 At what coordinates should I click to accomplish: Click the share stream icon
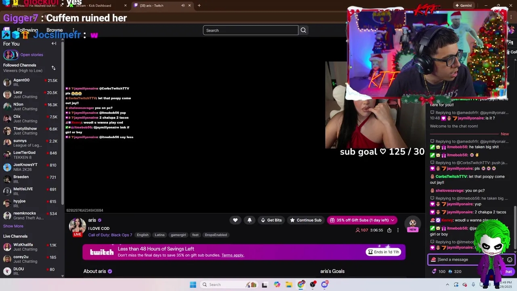(389, 230)
